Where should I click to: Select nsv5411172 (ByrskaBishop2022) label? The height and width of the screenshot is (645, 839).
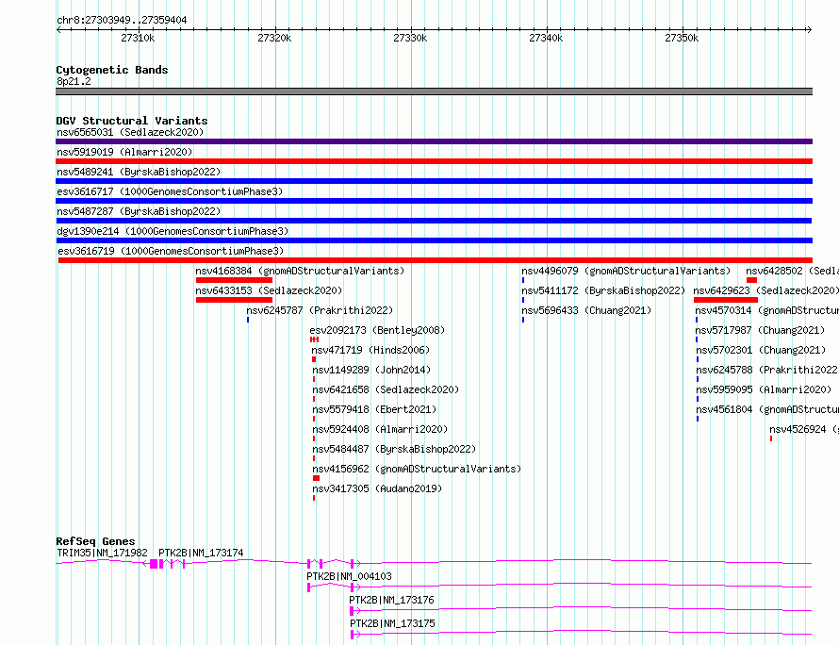pyautogui.click(x=603, y=290)
